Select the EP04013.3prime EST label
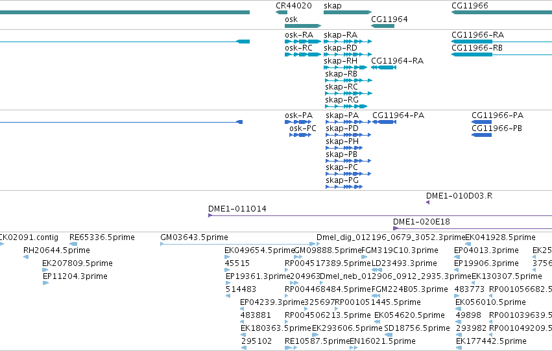 point(486,250)
